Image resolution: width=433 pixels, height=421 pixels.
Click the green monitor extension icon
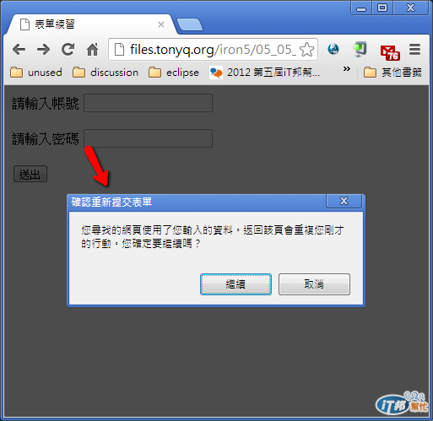coord(360,49)
